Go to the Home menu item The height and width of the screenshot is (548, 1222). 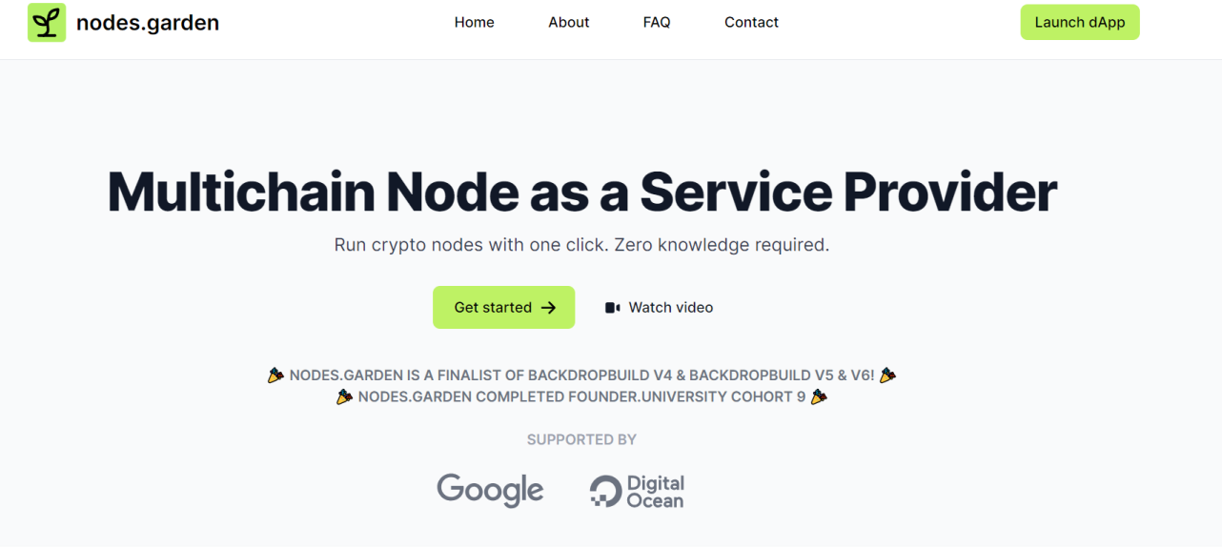click(x=474, y=22)
